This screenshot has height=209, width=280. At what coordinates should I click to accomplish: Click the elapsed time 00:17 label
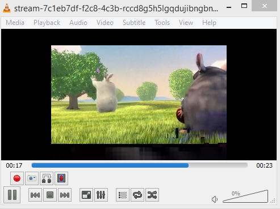[x=14, y=165]
